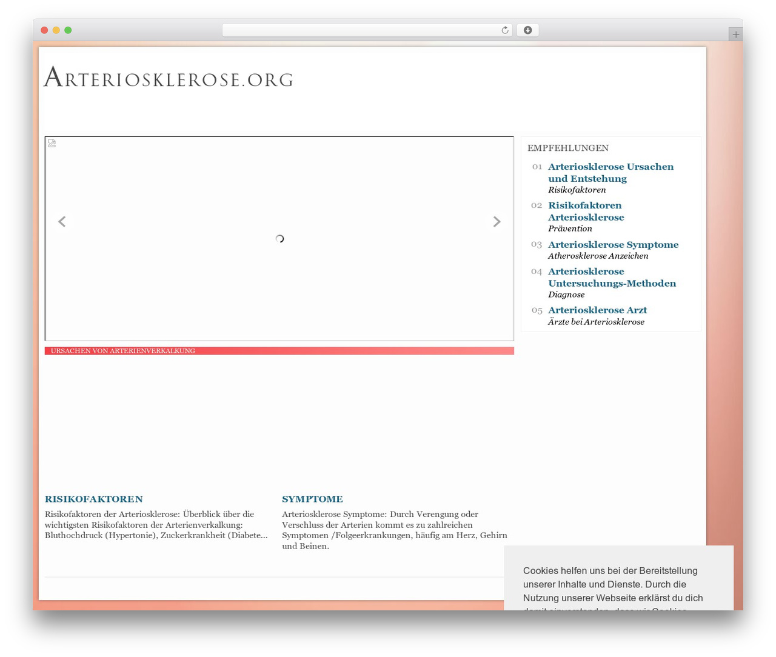This screenshot has height=657, width=776.
Task: Open a new tab with plus button
Action: tap(735, 35)
